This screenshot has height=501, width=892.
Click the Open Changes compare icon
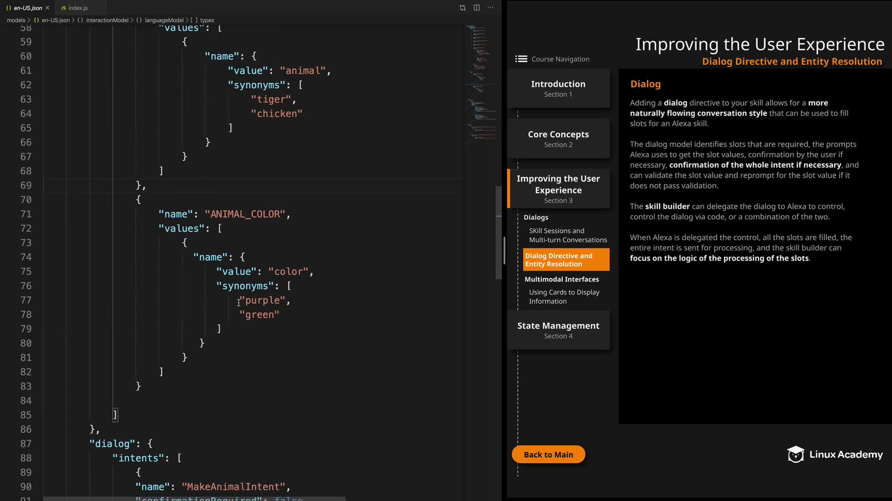click(x=462, y=8)
